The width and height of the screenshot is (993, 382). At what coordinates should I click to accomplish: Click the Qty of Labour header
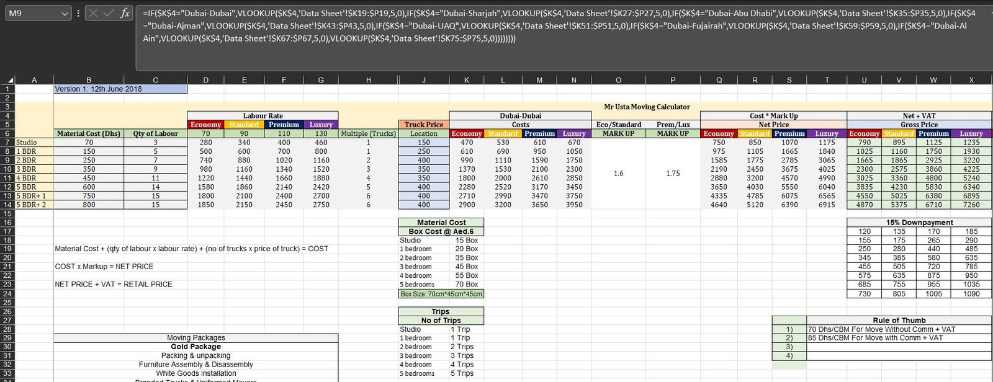click(155, 133)
